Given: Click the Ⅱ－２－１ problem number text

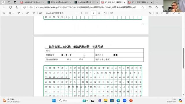Looking at the screenshot, I should pos(66,55).
